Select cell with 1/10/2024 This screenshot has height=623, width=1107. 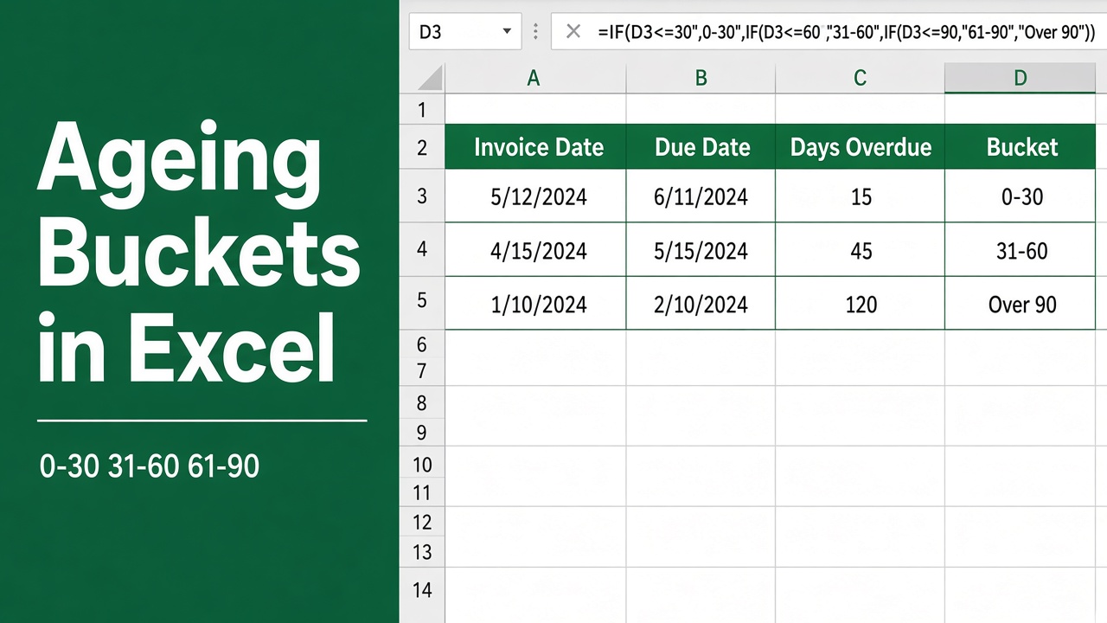click(x=535, y=304)
